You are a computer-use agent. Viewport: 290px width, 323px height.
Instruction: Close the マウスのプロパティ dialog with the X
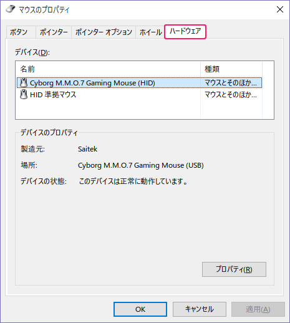[280, 9]
